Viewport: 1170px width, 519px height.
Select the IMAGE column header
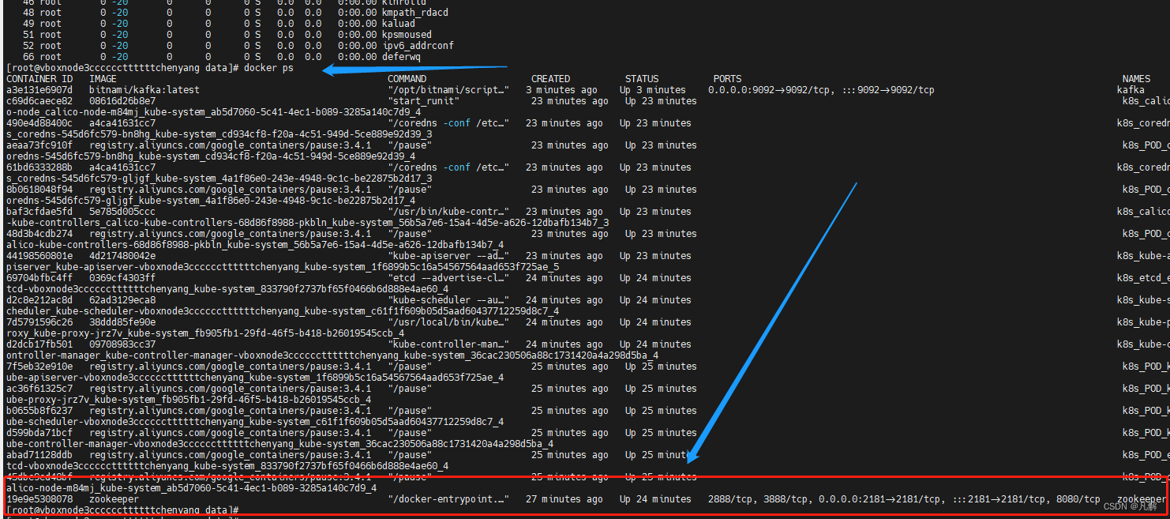tap(103, 79)
